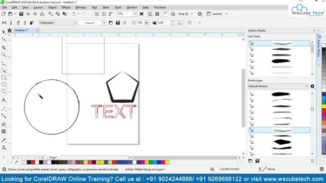Image resolution: width=326 pixels, height=183 pixels.
Task: Toggle Show Guidelines in the toolbar
Action: click(164, 14)
